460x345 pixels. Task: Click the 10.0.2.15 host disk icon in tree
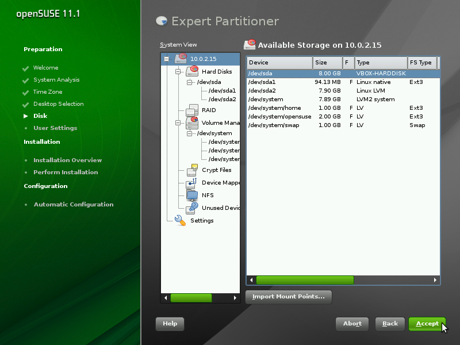tap(181, 59)
